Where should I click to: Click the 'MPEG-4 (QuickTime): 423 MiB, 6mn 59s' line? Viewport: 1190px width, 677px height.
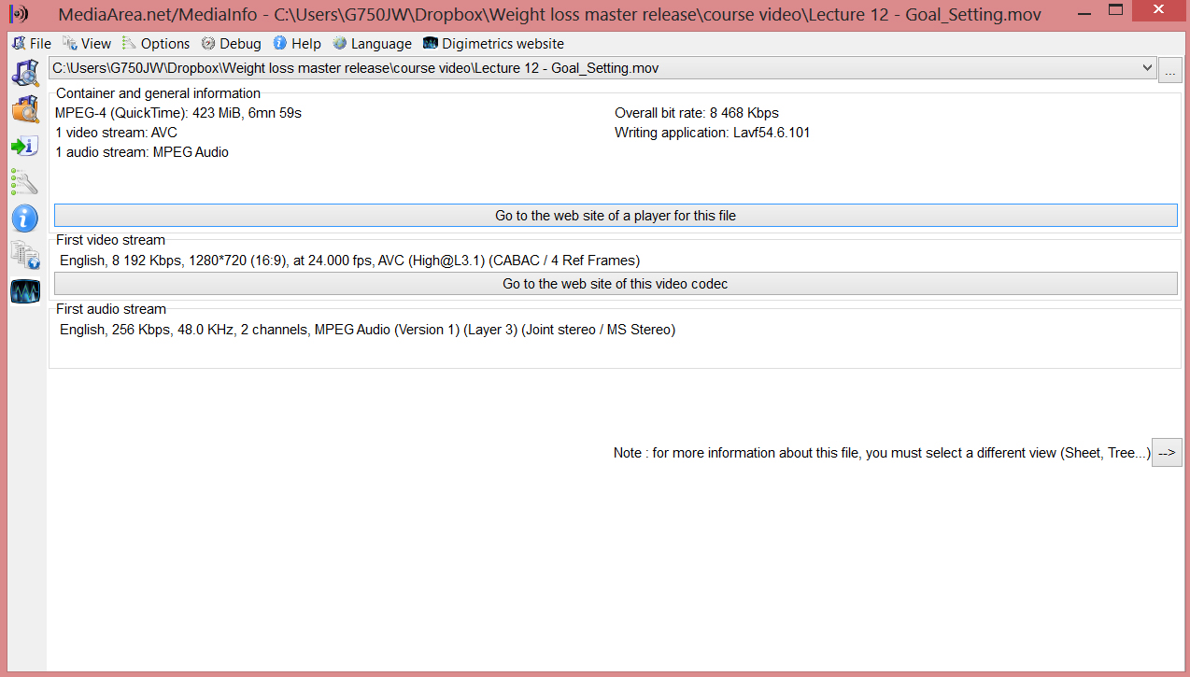coord(178,113)
